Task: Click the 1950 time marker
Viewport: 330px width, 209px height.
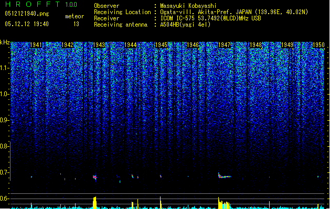Action: tap(318, 45)
